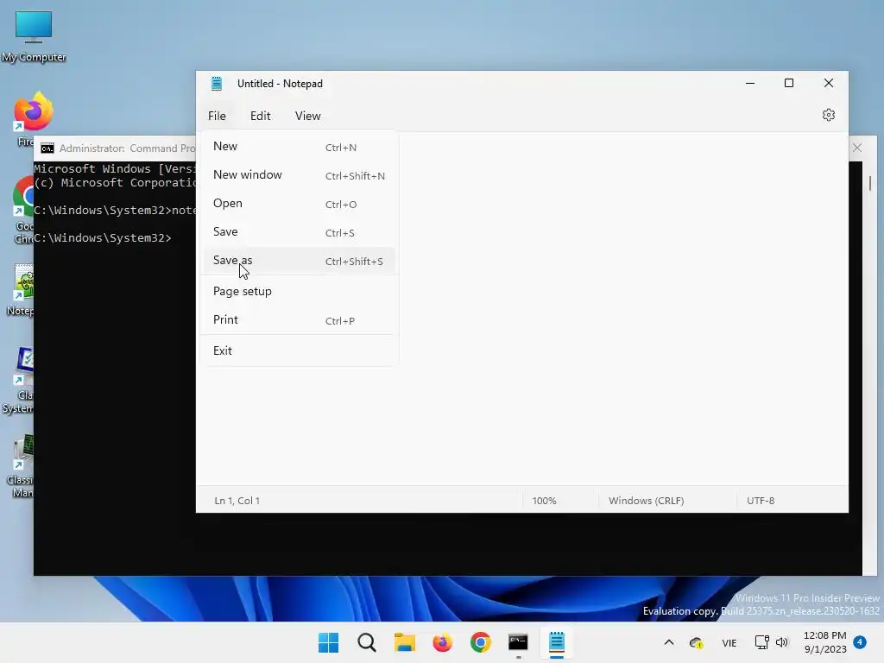
Task: Click the UTF-8 encoding status
Action: coord(761,501)
